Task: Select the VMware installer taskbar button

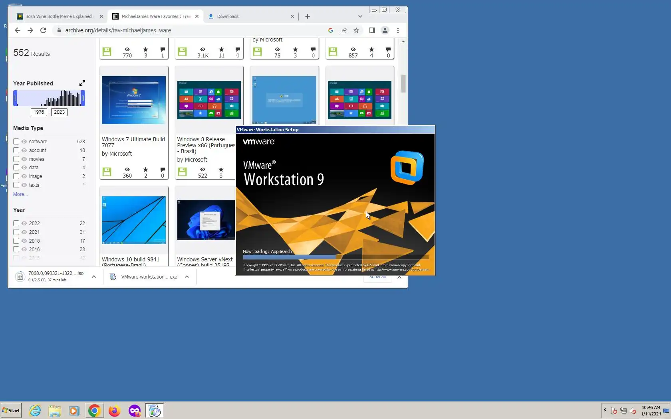Action: 155,411
